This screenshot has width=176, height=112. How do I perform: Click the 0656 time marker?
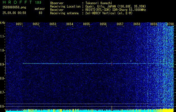coord(103,24)
